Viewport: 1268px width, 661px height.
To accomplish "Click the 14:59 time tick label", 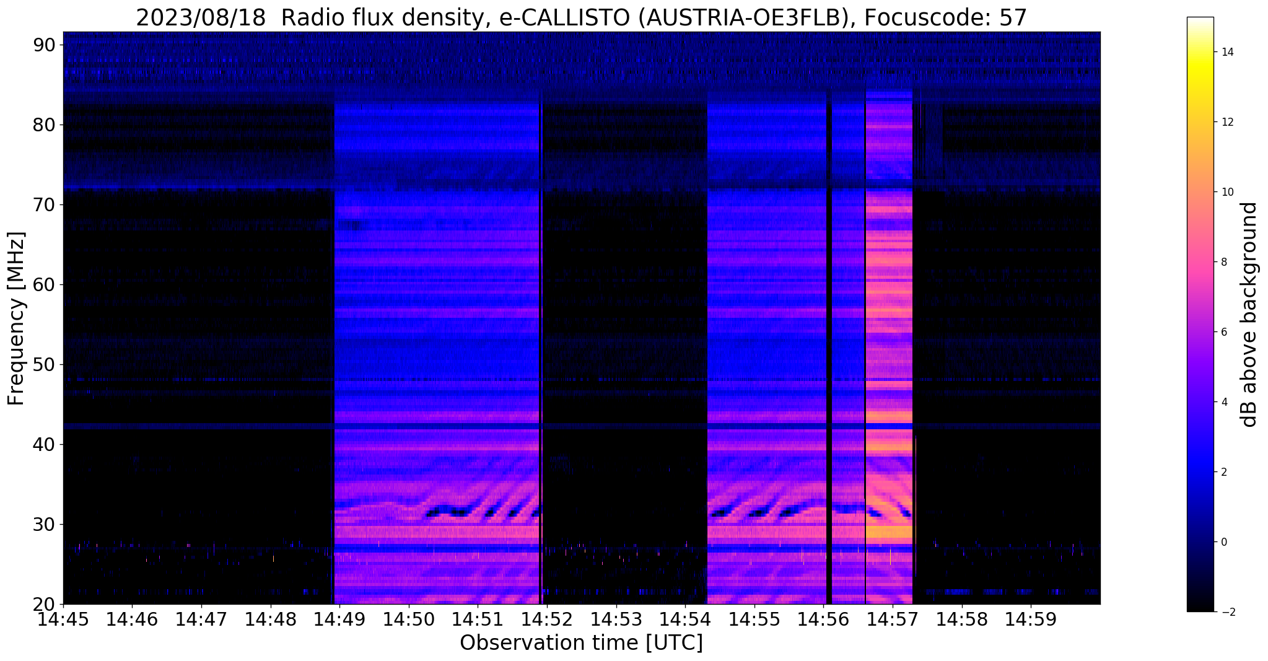I will tap(1031, 619).
